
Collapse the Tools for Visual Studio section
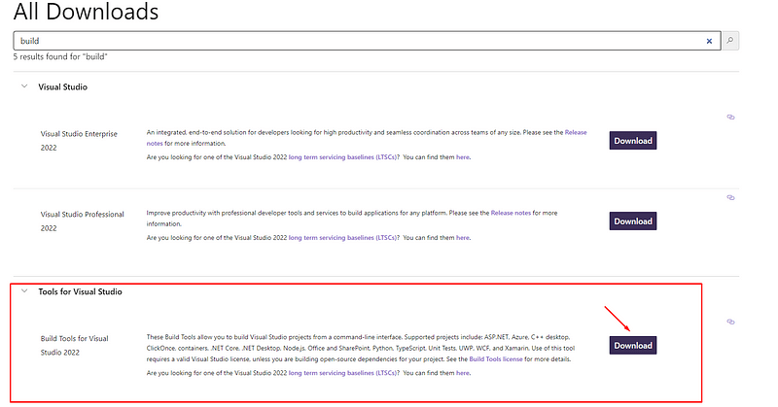pyautogui.click(x=24, y=291)
